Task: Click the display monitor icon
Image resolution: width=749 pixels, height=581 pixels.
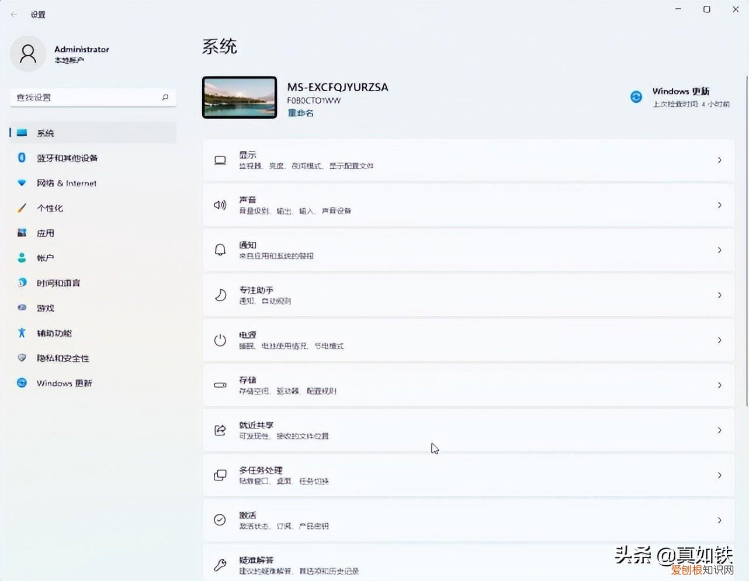Action: (220, 160)
